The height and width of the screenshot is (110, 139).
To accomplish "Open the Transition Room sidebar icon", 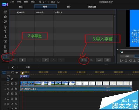I will click(5, 37).
